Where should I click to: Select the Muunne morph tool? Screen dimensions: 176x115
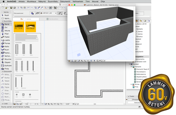click(6, 59)
